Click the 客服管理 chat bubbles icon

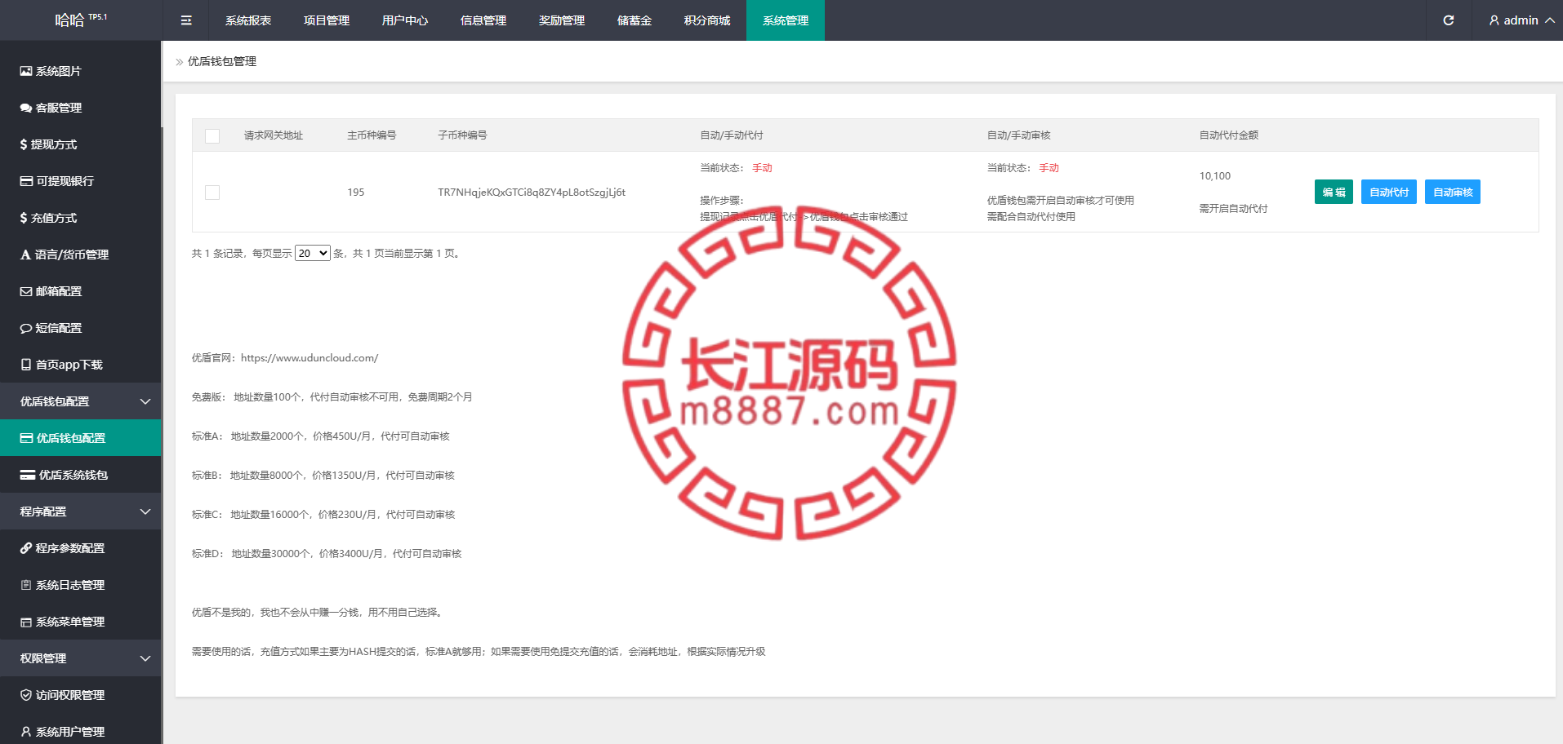pyautogui.click(x=26, y=108)
